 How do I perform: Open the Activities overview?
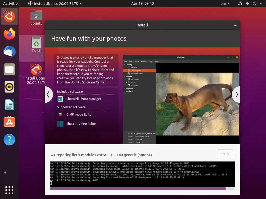click(x=11, y=3)
